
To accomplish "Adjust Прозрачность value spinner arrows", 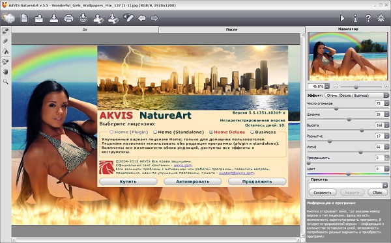I will coord(386,158).
